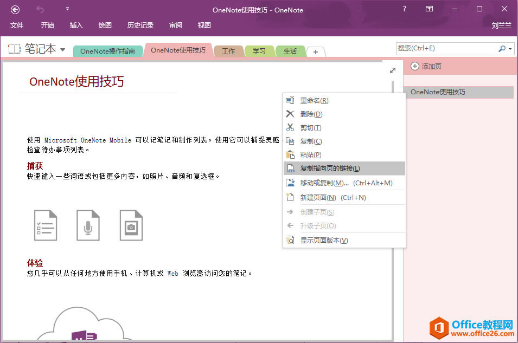Click the 重命名 rename icon in the context menu
Image resolution: width=518 pixels, height=343 pixels.
tap(291, 100)
